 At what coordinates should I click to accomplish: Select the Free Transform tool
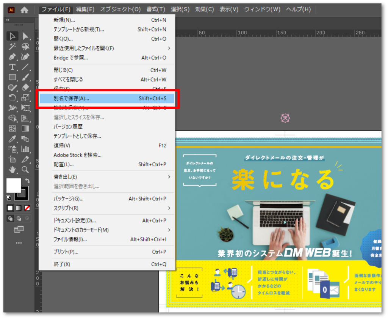[25, 108]
